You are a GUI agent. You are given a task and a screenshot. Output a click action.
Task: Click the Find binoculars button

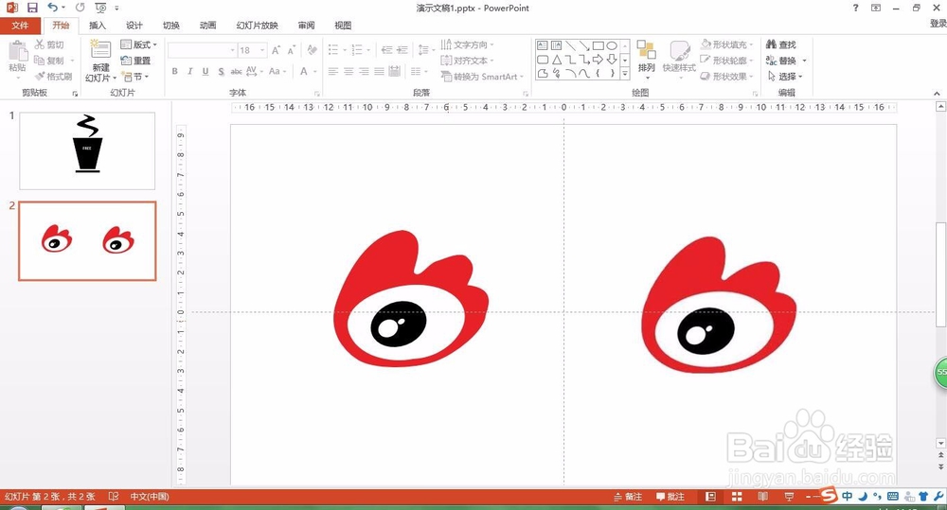pyautogui.click(x=781, y=44)
